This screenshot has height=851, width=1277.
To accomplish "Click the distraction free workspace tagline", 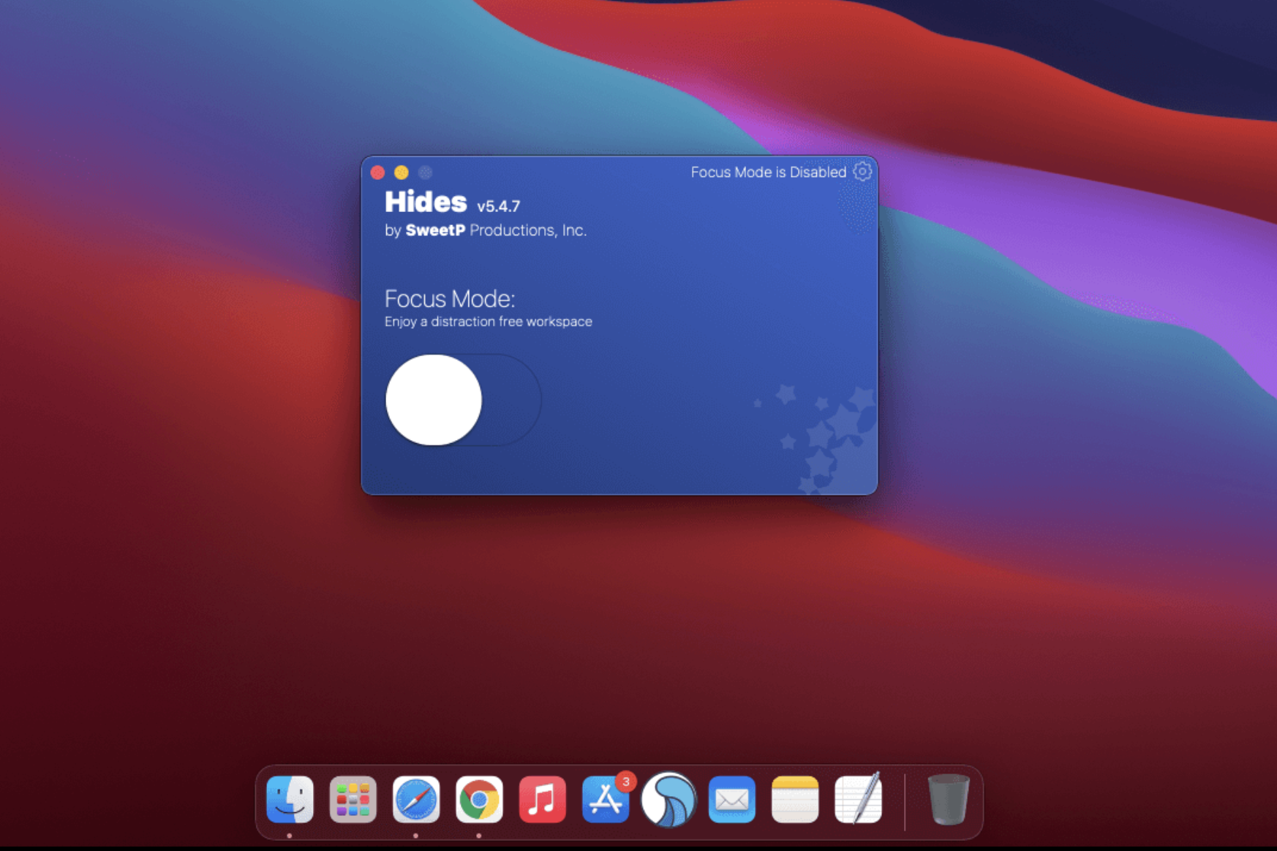I will pos(489,321).
